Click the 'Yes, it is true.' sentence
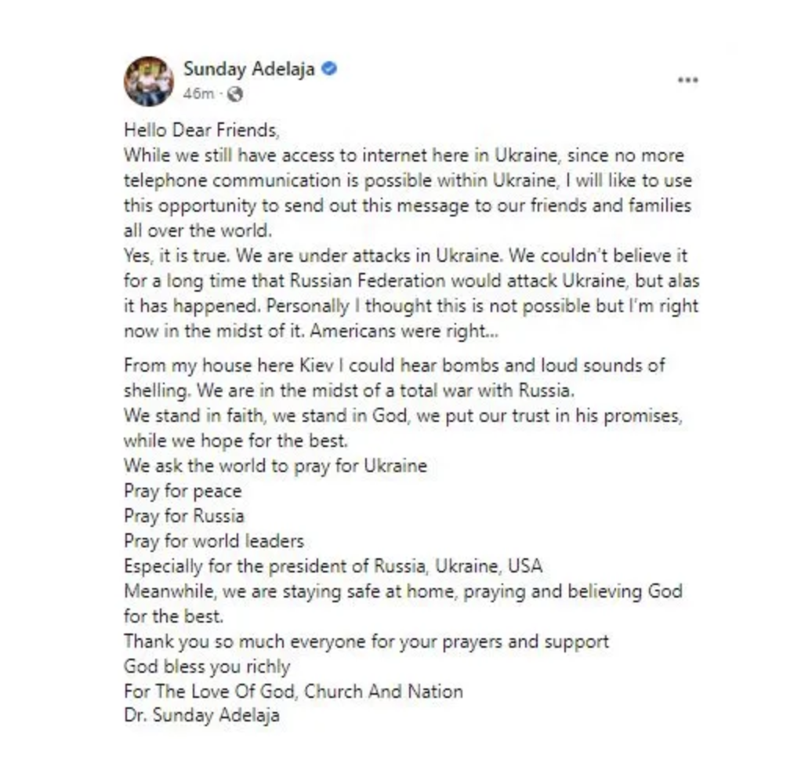Screen dimensions: 801x781 [x=177, y=256]
